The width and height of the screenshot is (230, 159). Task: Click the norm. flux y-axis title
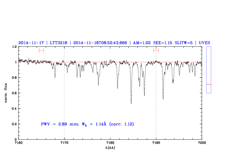6,93
